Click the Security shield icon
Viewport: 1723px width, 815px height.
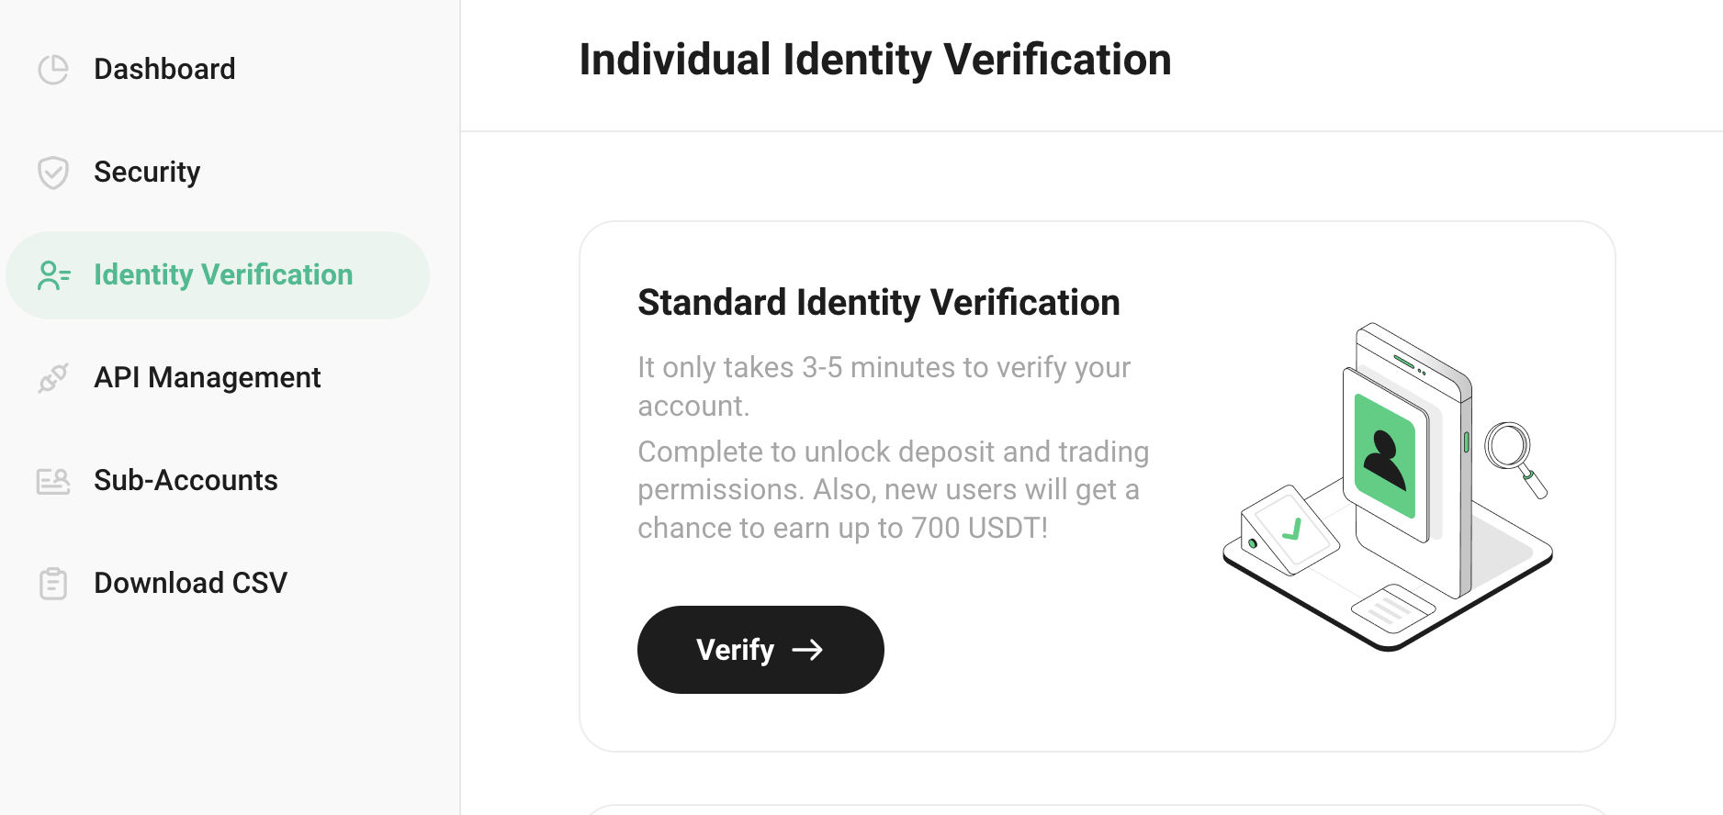tap(53, 173)
